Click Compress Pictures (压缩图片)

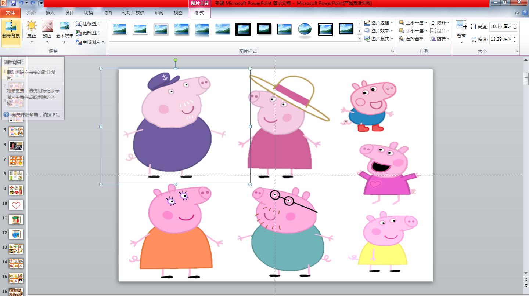(88, 24)
